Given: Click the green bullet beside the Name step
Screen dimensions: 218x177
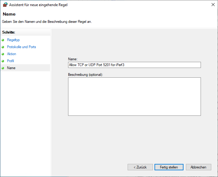Looking at the screenshot, I should pyautogui.click(x=3, y=68).
